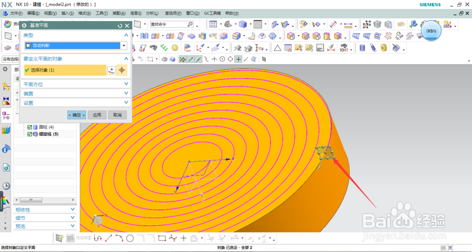Uncheck the 圆柱 (4) feature checkbox
This screenshot has width=472, height=252.
29,127
